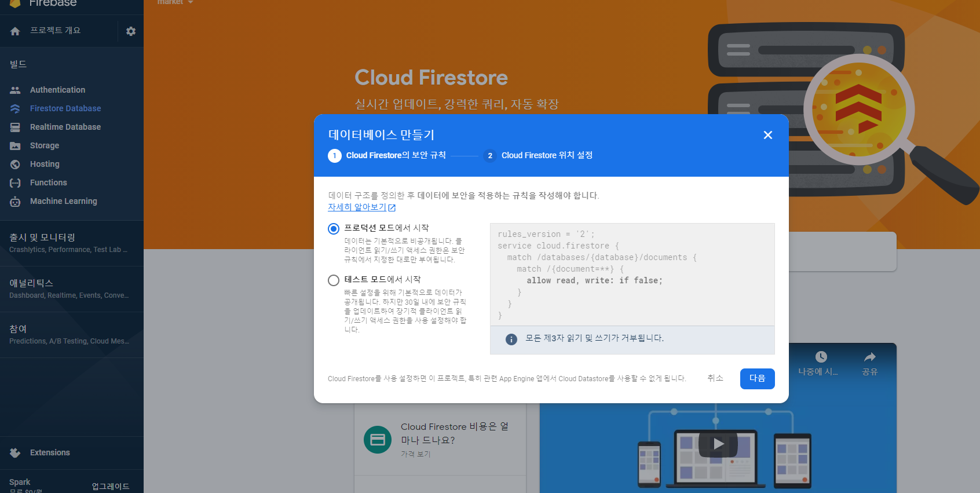Click the 빌드 section heading
This screenshot has width=980, height=493.
click(x=18, y=64)
